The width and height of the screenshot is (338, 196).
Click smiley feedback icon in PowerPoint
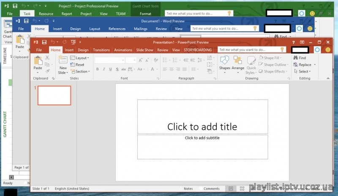(x=328, y=50)
